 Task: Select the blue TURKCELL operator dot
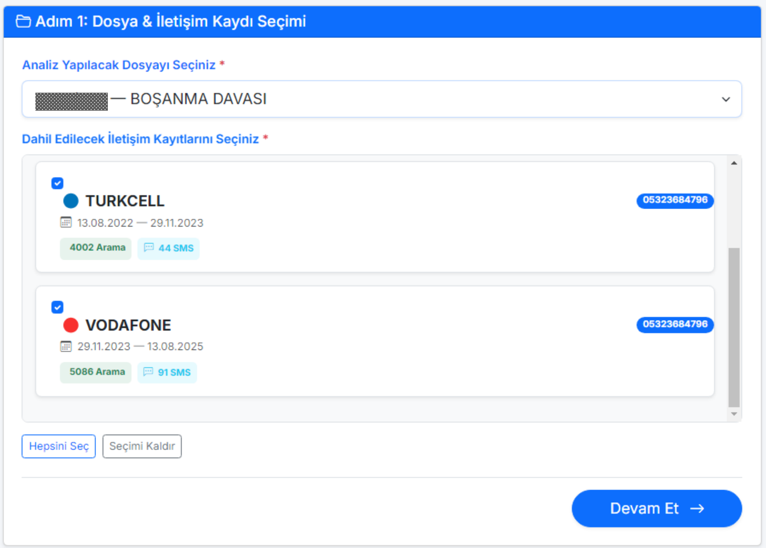click(71, 201)
